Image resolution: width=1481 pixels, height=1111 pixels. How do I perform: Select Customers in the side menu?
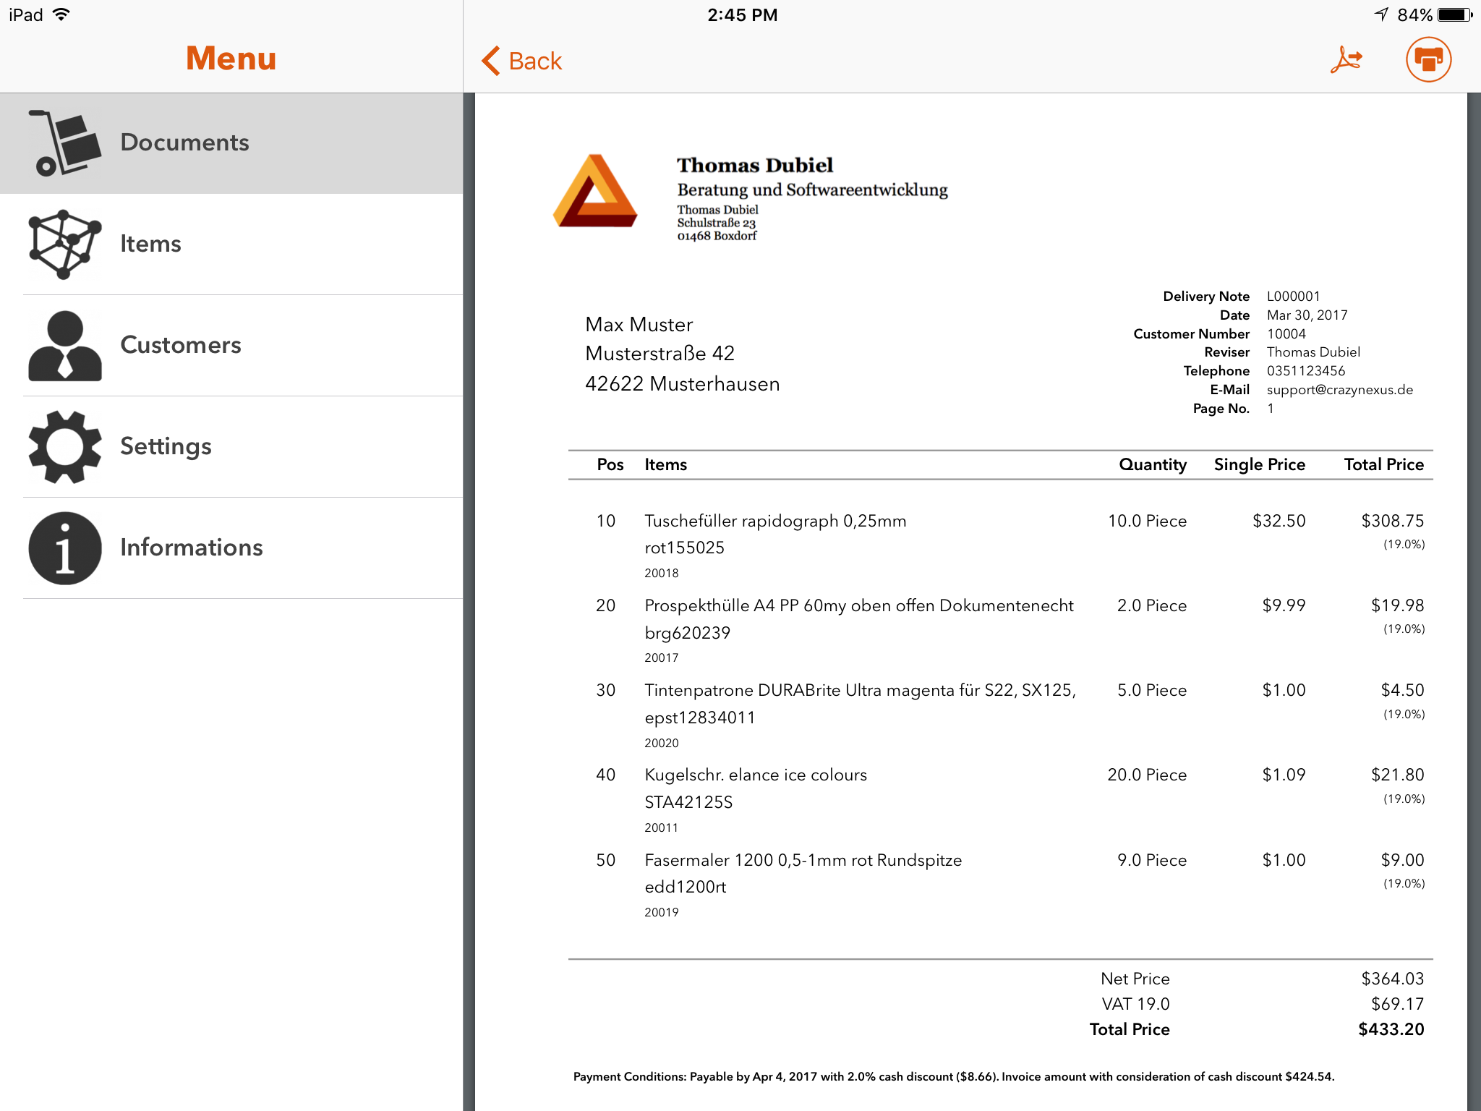click(181, 345)
